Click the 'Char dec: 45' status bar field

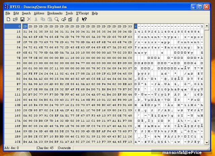click(x=46, y=148)
